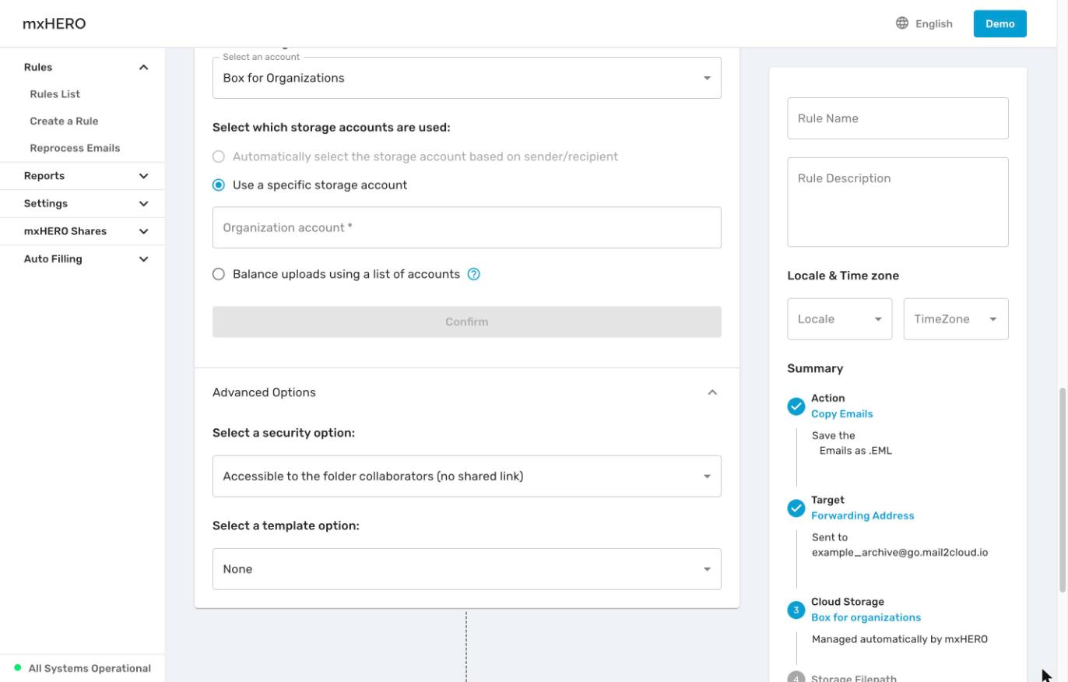Select Use a specific storage account radio

point(219,185)
